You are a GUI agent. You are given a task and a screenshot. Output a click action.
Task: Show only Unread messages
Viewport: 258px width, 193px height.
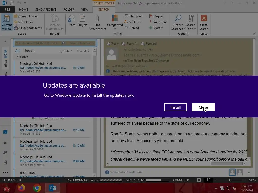(29, 51)
